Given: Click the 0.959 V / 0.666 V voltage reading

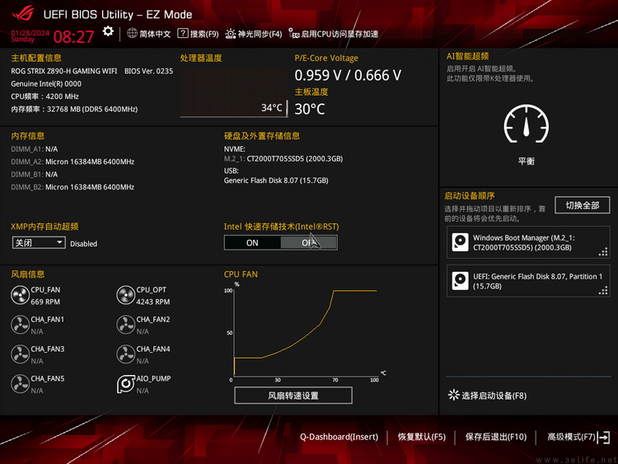Looking at the screenshot, I should (348, 75).
